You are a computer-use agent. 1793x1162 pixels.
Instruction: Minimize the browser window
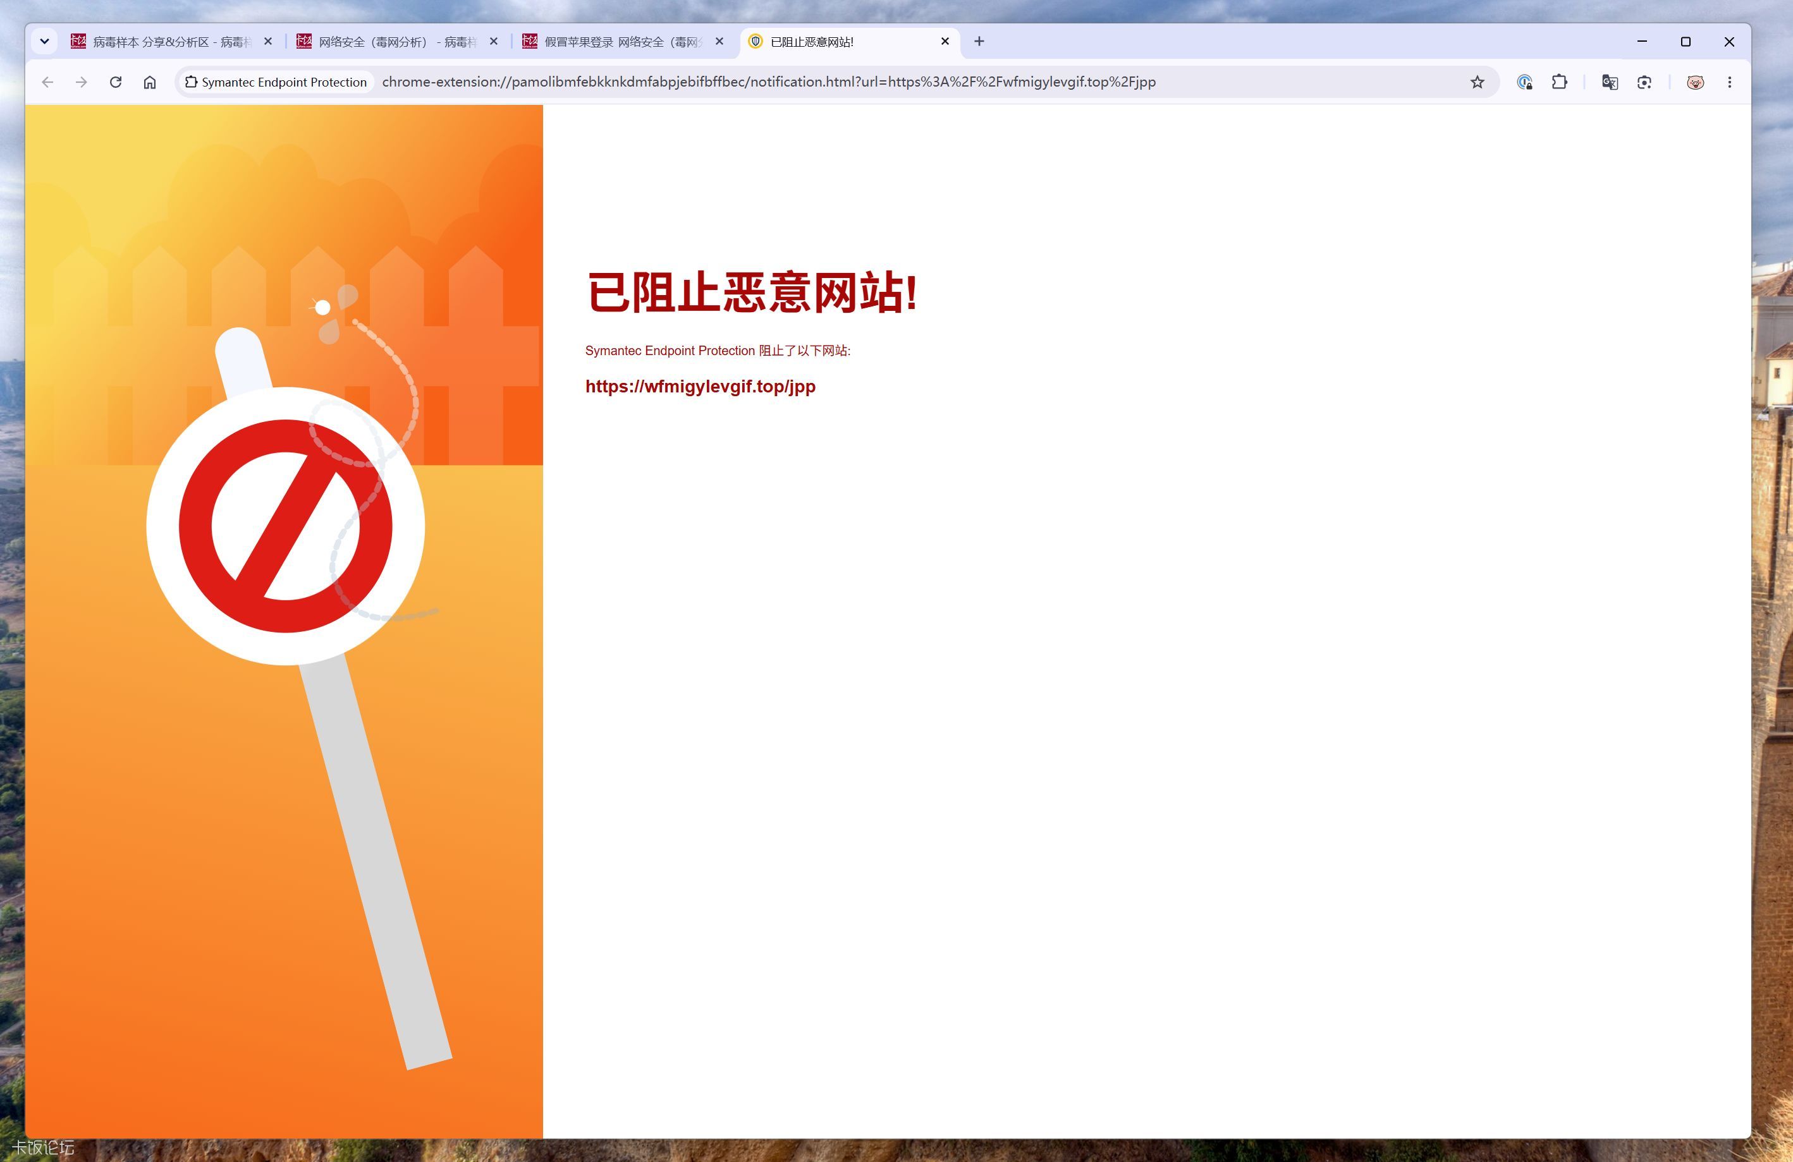pyautogui.click(x=1643, y=42)
